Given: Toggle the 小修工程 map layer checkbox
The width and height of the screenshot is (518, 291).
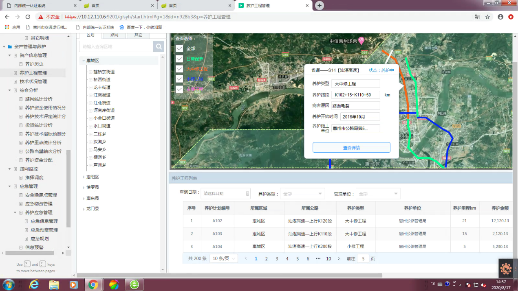Looking at the screenshot, I should [179, 79].
